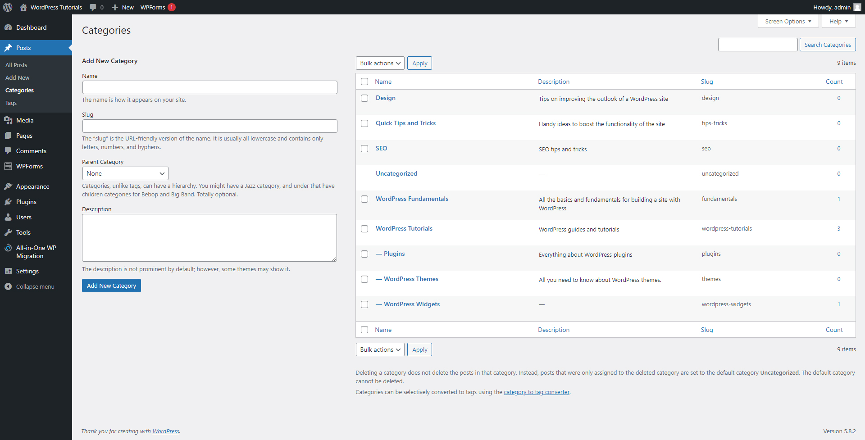Click the WPForms notification badge
Image resolution: width=865 pixels, height=440 pixels.
(172, 7)
